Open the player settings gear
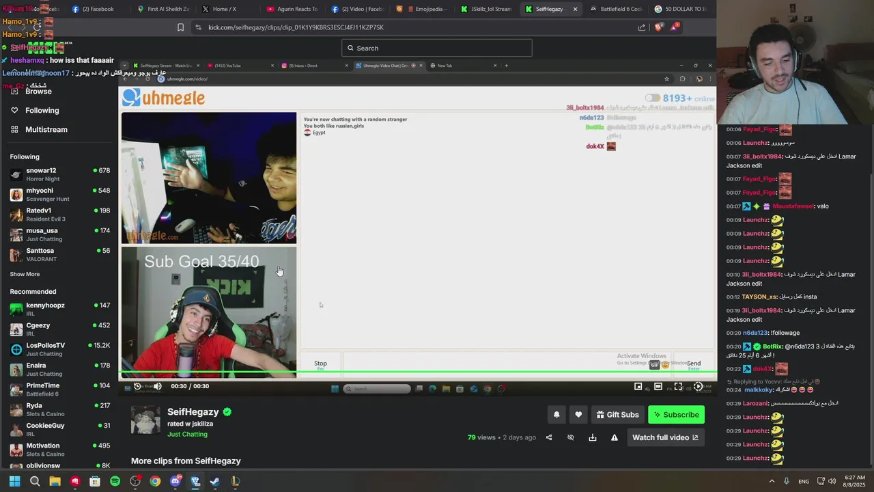 point(698,386)
